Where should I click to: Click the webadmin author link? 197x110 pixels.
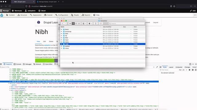(x=47, y=45)
